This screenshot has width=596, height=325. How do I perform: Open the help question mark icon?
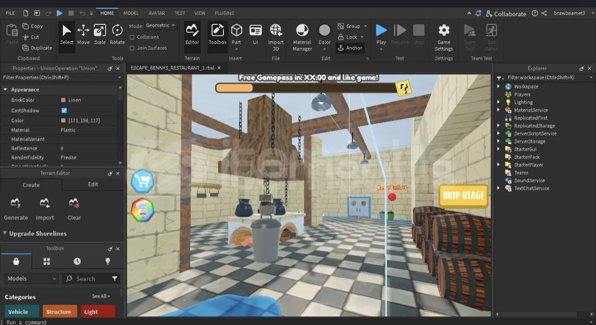tap(535, 13)
